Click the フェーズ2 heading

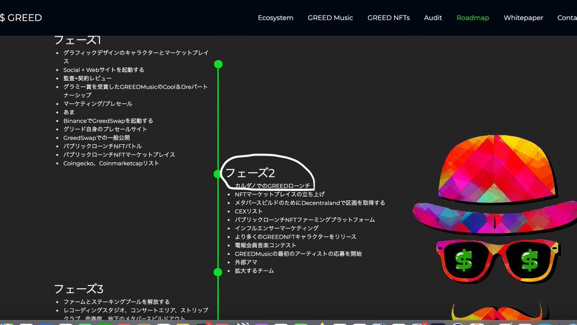coord(250,173)
